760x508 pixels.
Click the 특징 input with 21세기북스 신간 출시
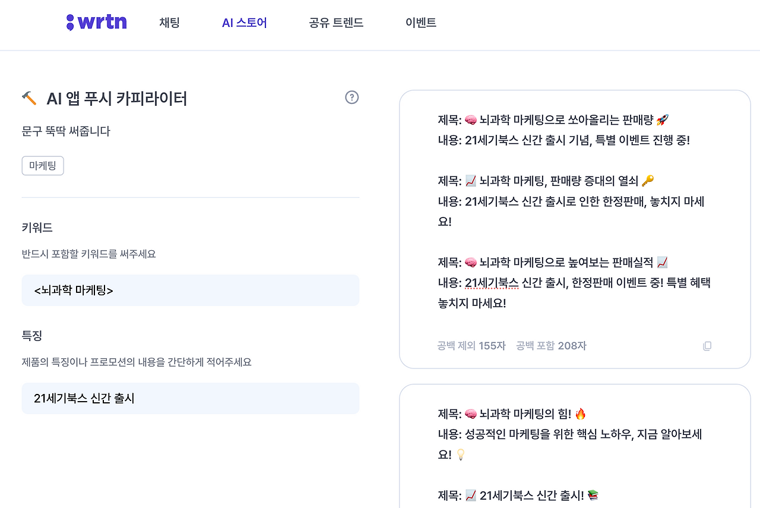pos(190,398)
